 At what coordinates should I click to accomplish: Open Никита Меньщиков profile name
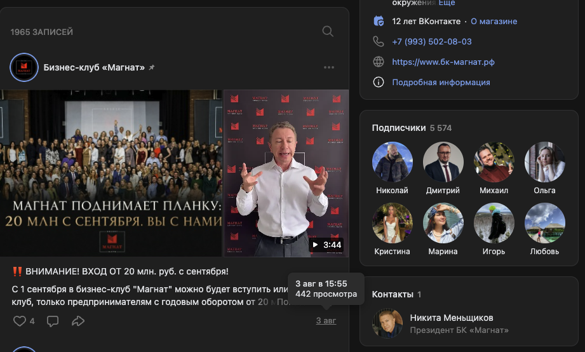452,318
